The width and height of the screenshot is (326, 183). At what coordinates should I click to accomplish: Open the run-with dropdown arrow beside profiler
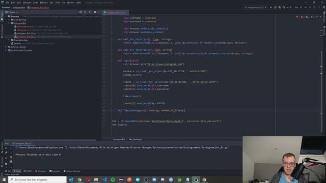click(x=287, y=7)
